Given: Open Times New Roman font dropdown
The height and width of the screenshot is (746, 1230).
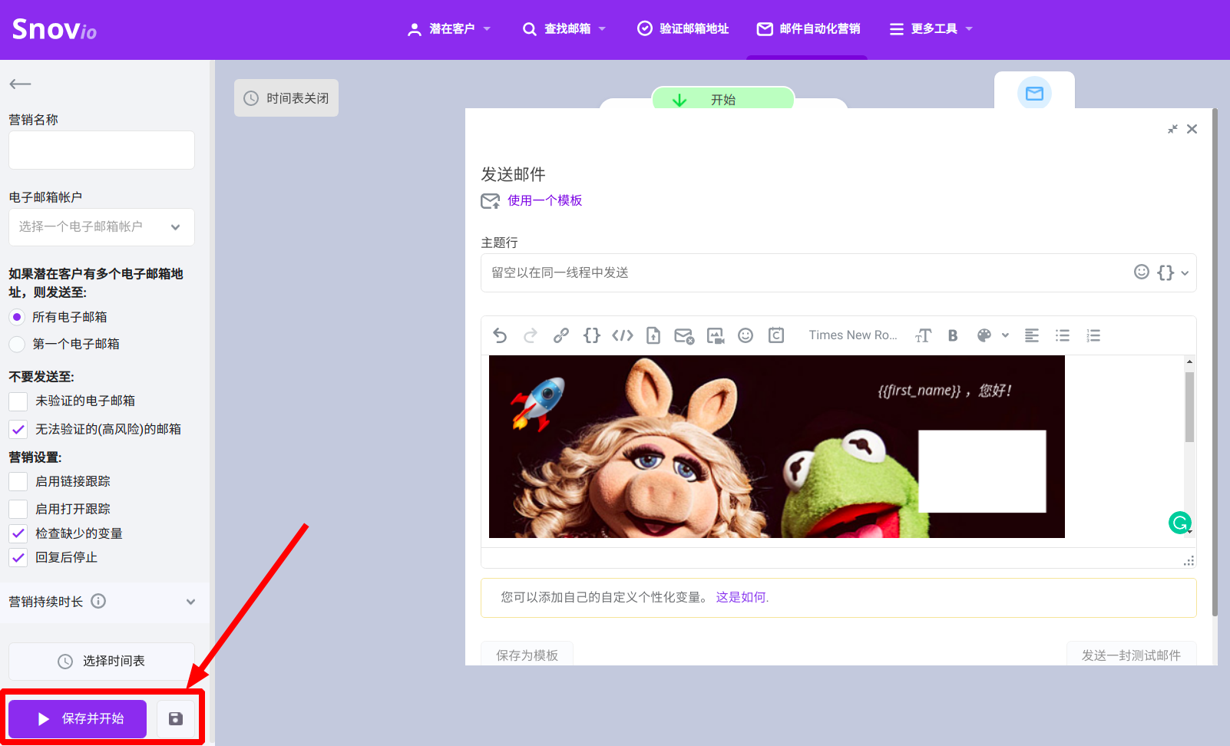Looking at the screenshot, I should 852,335.
